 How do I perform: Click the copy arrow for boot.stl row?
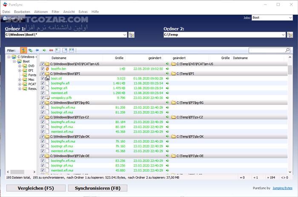pyautogui.click(x=167, y=78)
